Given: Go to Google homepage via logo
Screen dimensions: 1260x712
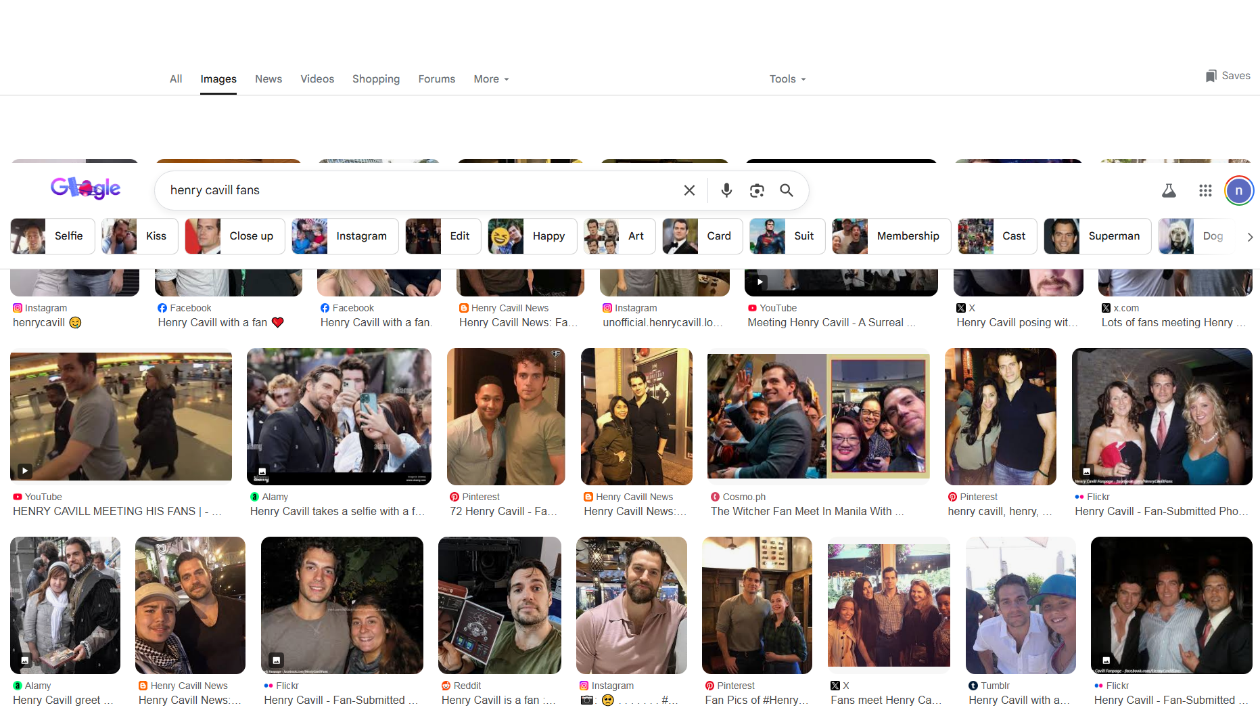Looking at the screenshot, I should [85, 187].
